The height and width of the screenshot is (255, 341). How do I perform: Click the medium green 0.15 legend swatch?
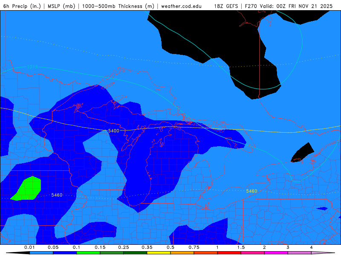pyautogui.click(x=112, y=253)
